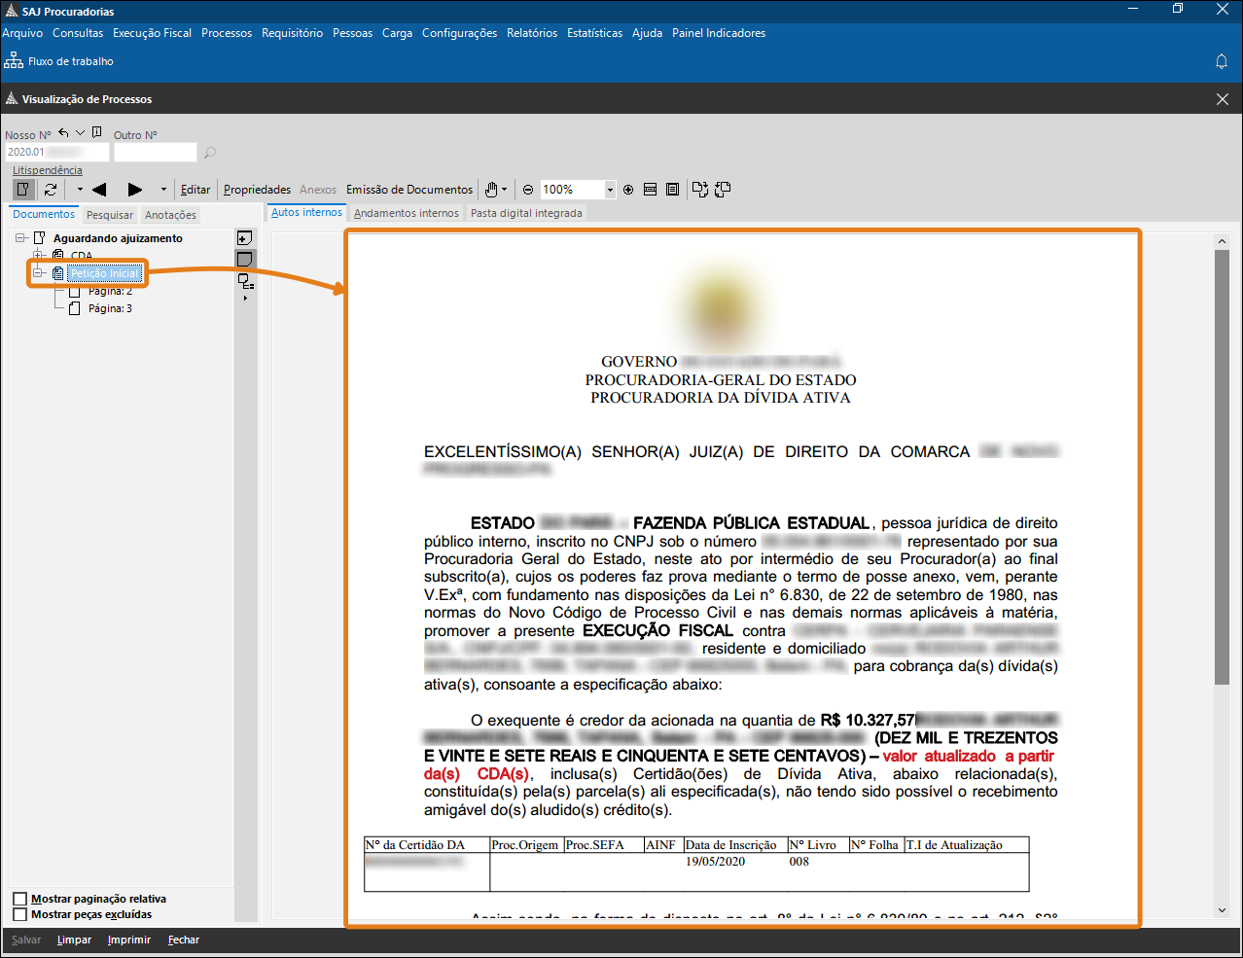The width and height of the screenshot is (1243, 958).
Task: Enable Mostrar paginação relativa checkbox
Action: pos(19,899)
